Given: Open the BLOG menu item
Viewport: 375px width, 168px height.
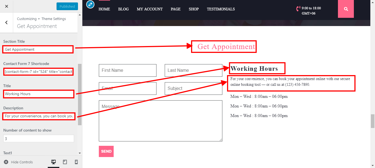Looking at the screenshot, I should pyautogui.click(x=123, y=9).
